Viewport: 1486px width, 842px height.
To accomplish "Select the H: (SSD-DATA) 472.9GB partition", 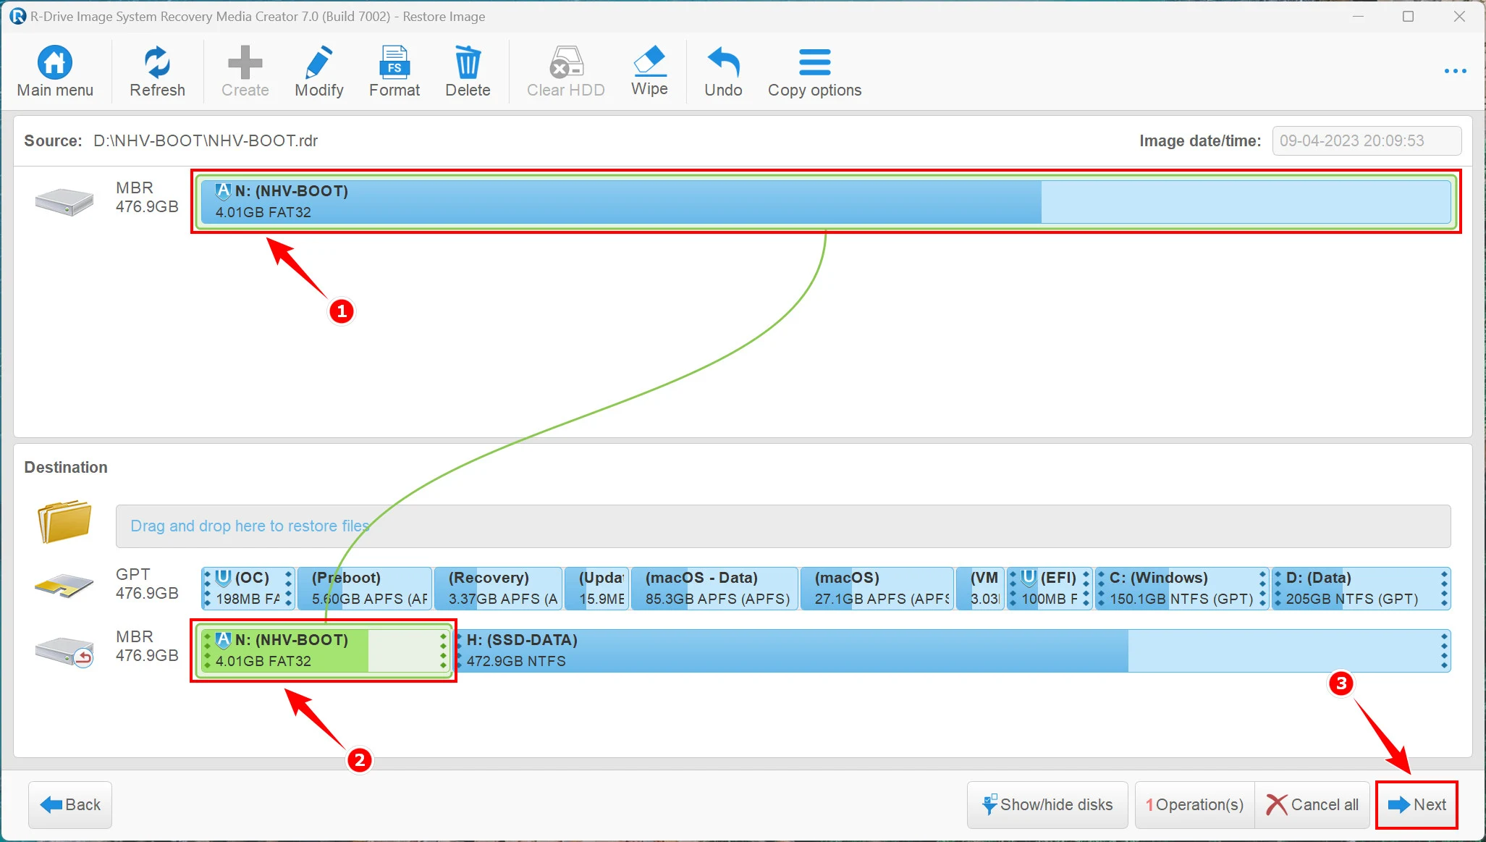I will click(x=952, y=650).
